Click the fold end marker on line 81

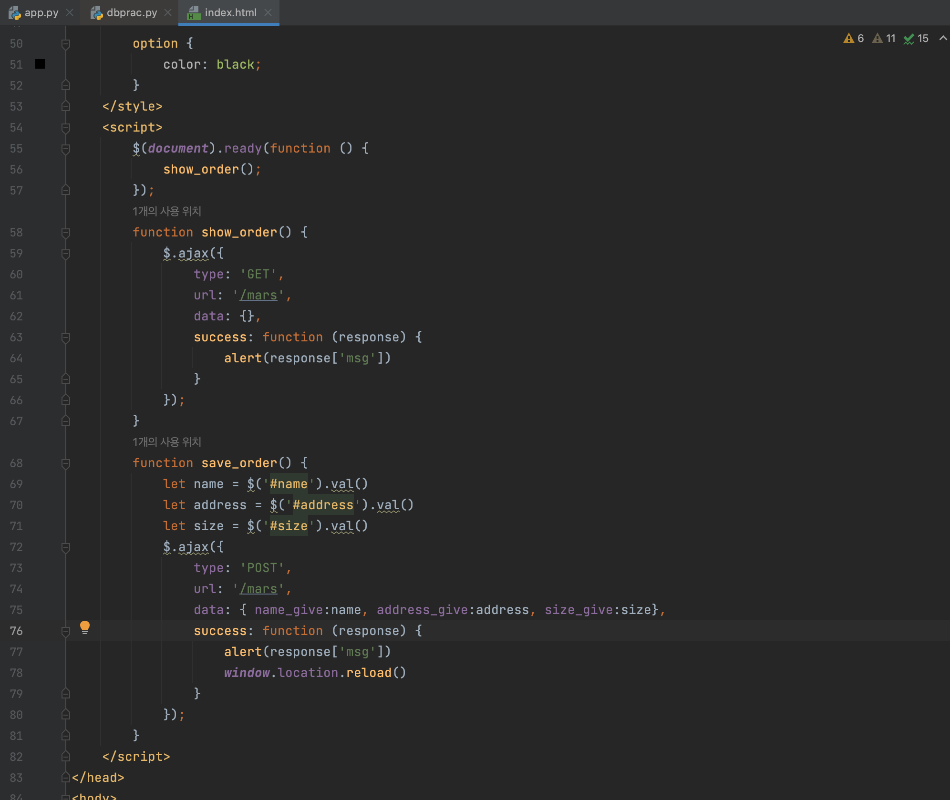click(66, 736)
